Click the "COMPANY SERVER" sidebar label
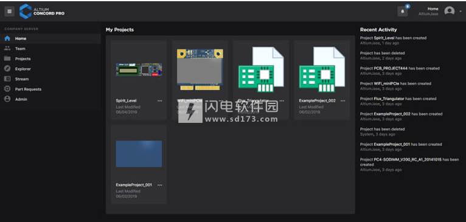 pos(21,29)
